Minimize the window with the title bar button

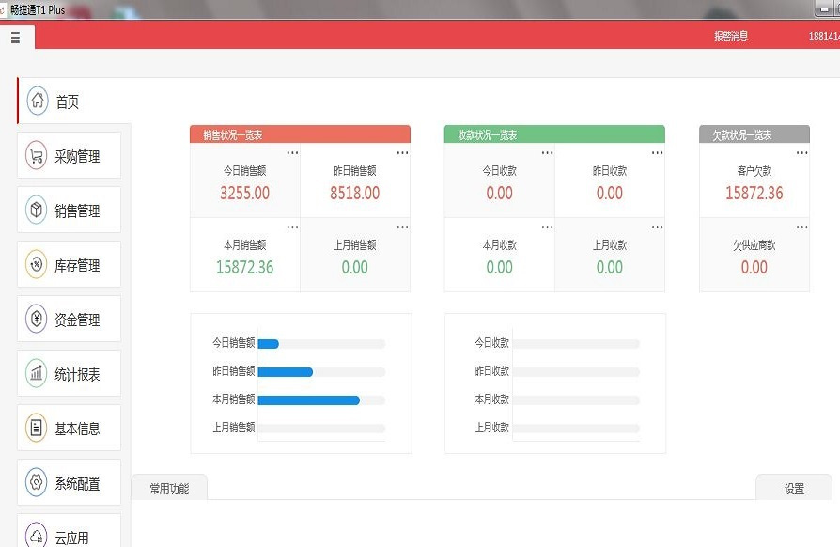pos(826,9)
